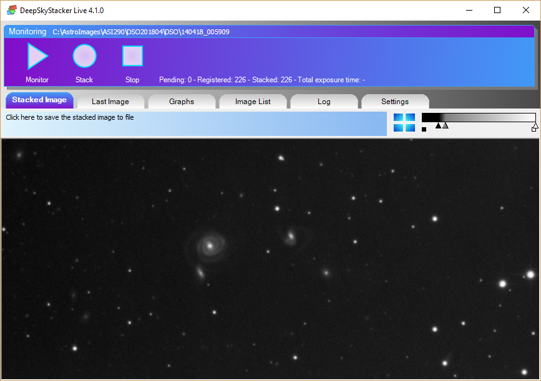Open the Last Image tab
Viewport: 541px width, 381px height.
110,102
